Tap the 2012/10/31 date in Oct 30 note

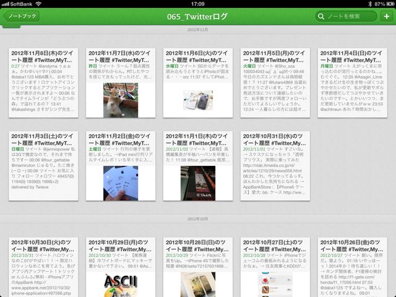pyautogui.click(x=22, y=256)
